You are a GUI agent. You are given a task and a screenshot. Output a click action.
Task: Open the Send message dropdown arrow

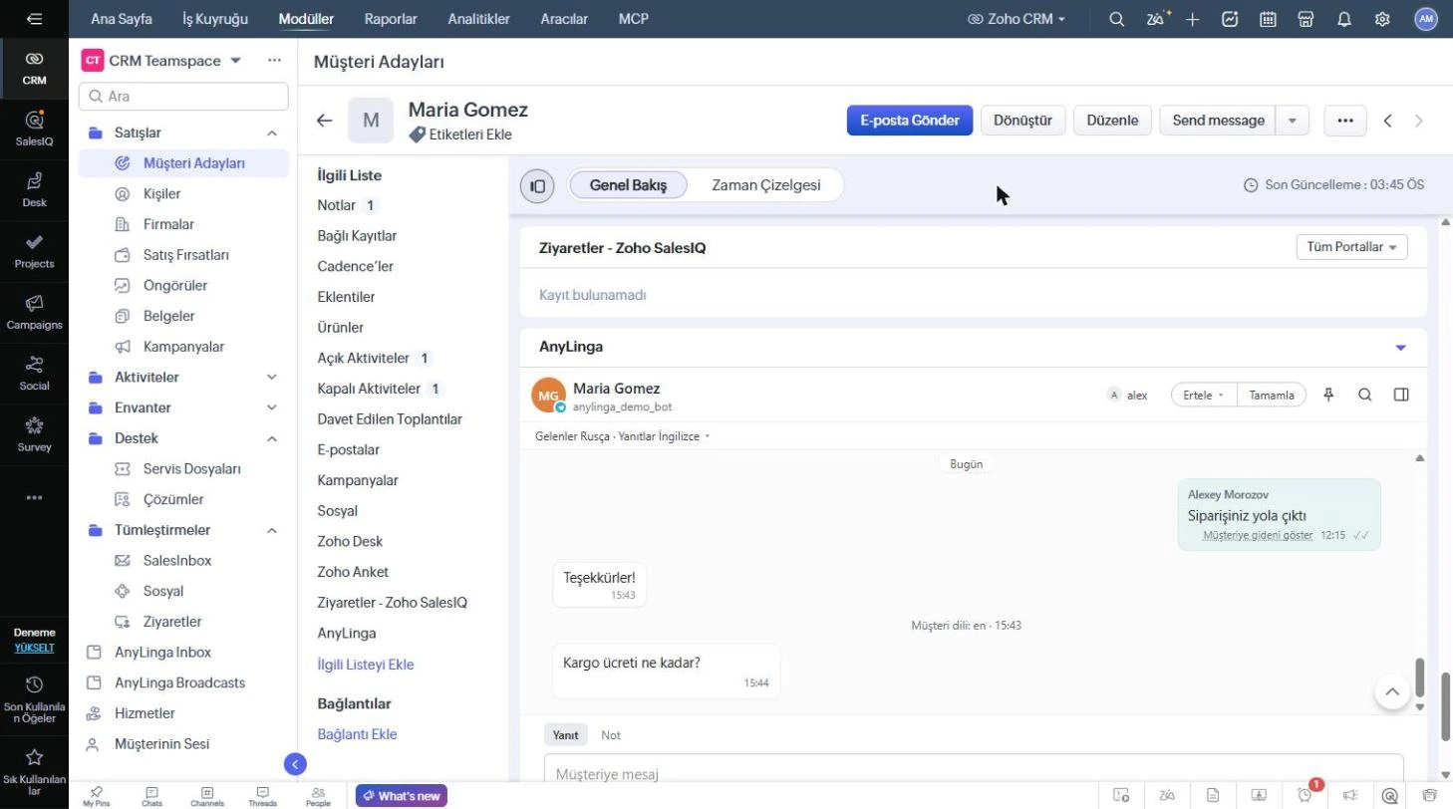pyautogui.click(x=1293, y=121)
